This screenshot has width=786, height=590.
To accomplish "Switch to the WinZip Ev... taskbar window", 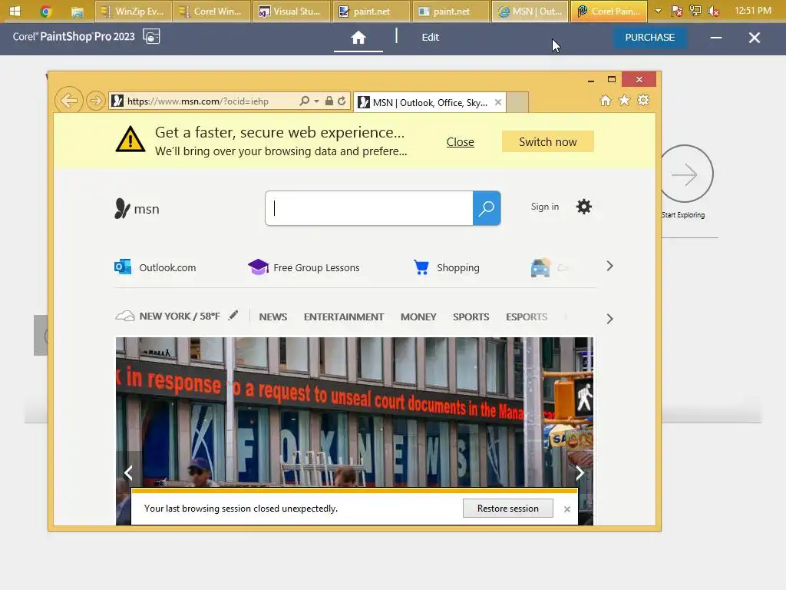I will point(133,12).
